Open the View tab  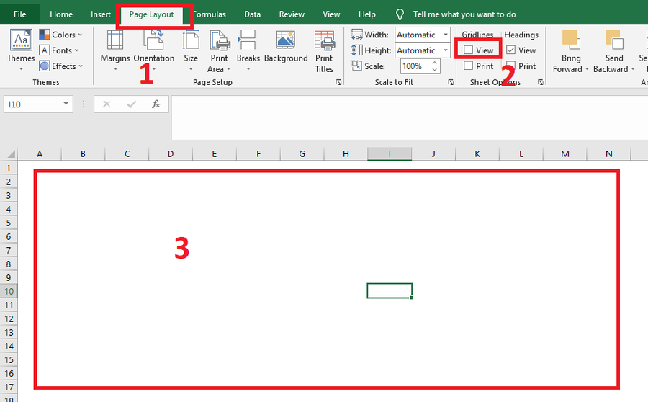(x=331, y=14)
